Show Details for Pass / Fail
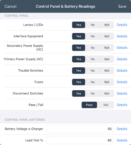The image size is (131, 145). tap(122, 105)
